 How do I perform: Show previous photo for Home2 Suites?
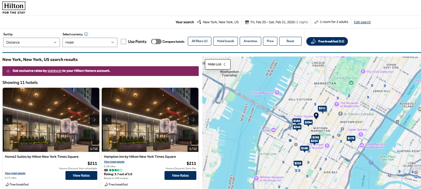pyautogui.click(x=8, y=120)
